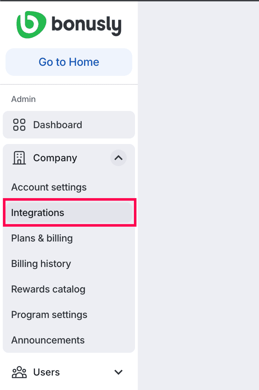The height and width of the screenshot is (390, 259).
Task: Open Announcements page
Action: pos(48,340)
